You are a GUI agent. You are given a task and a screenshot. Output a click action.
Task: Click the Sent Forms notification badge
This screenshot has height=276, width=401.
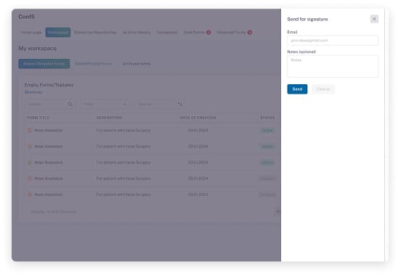208,32
